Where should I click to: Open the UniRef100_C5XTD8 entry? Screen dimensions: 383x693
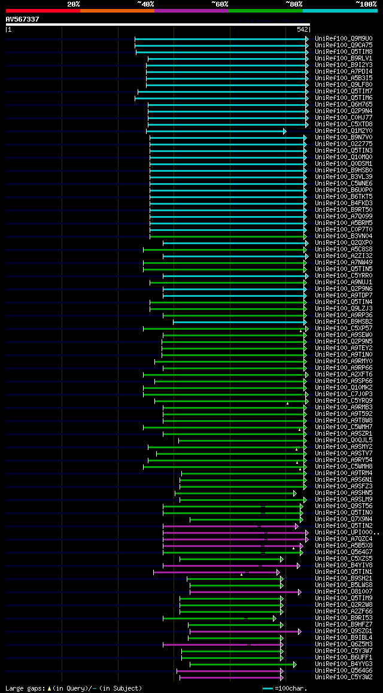click(344, 124)
